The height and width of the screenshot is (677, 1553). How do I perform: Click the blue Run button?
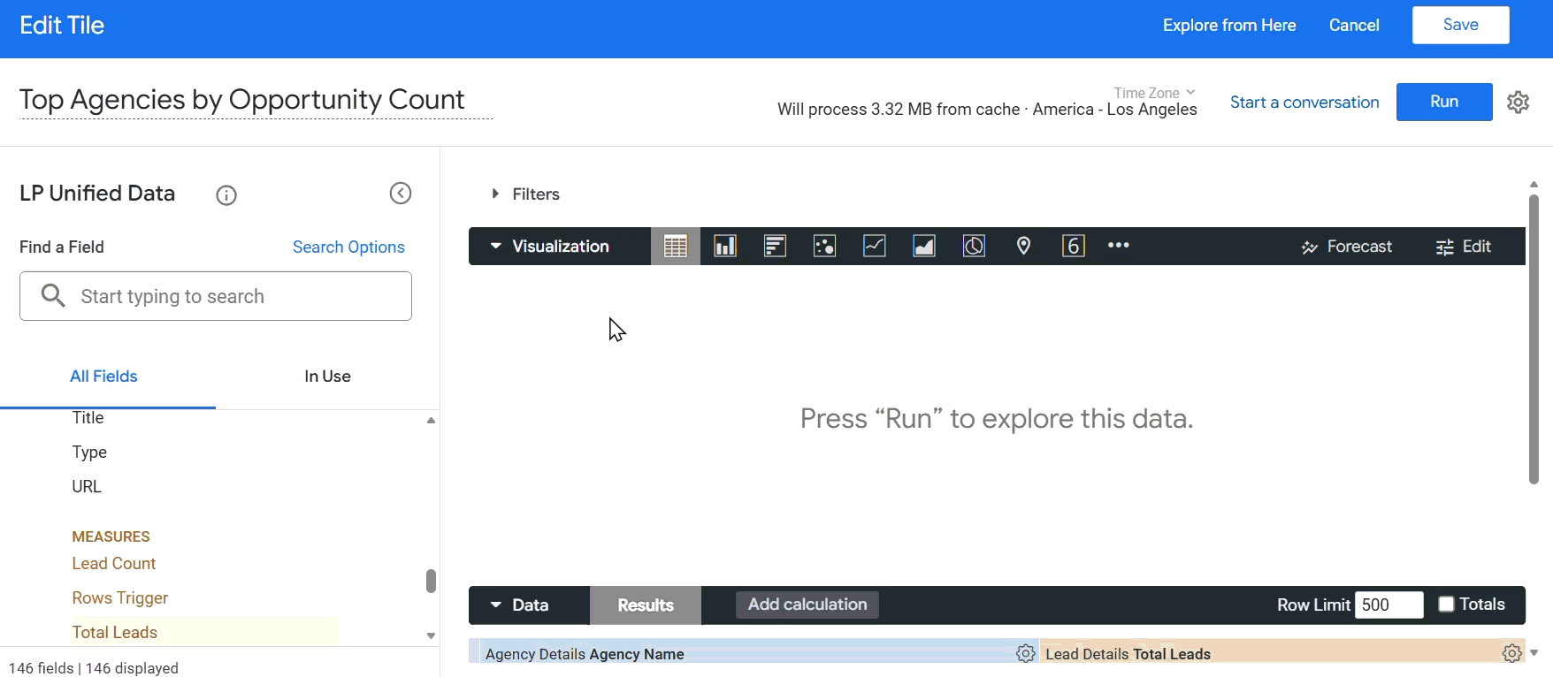click(x=1444, y=102)
